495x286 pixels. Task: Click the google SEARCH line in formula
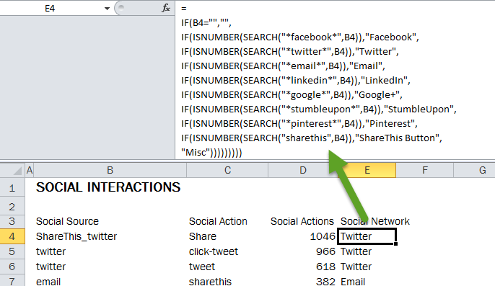coord(292,95)
